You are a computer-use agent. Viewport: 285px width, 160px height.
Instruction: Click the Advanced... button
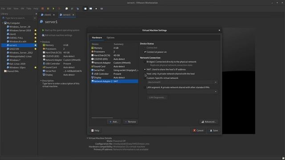tap(209, 122)
